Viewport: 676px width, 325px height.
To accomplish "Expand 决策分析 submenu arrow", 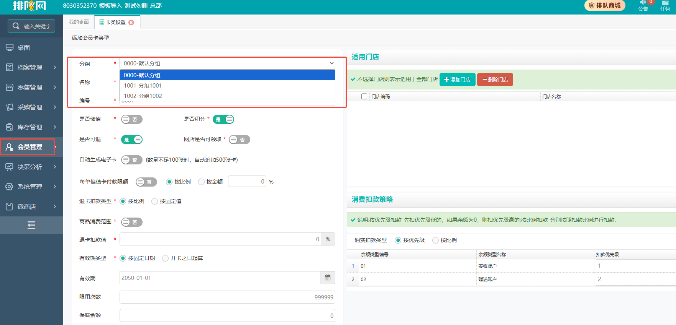I will point(55,167).
